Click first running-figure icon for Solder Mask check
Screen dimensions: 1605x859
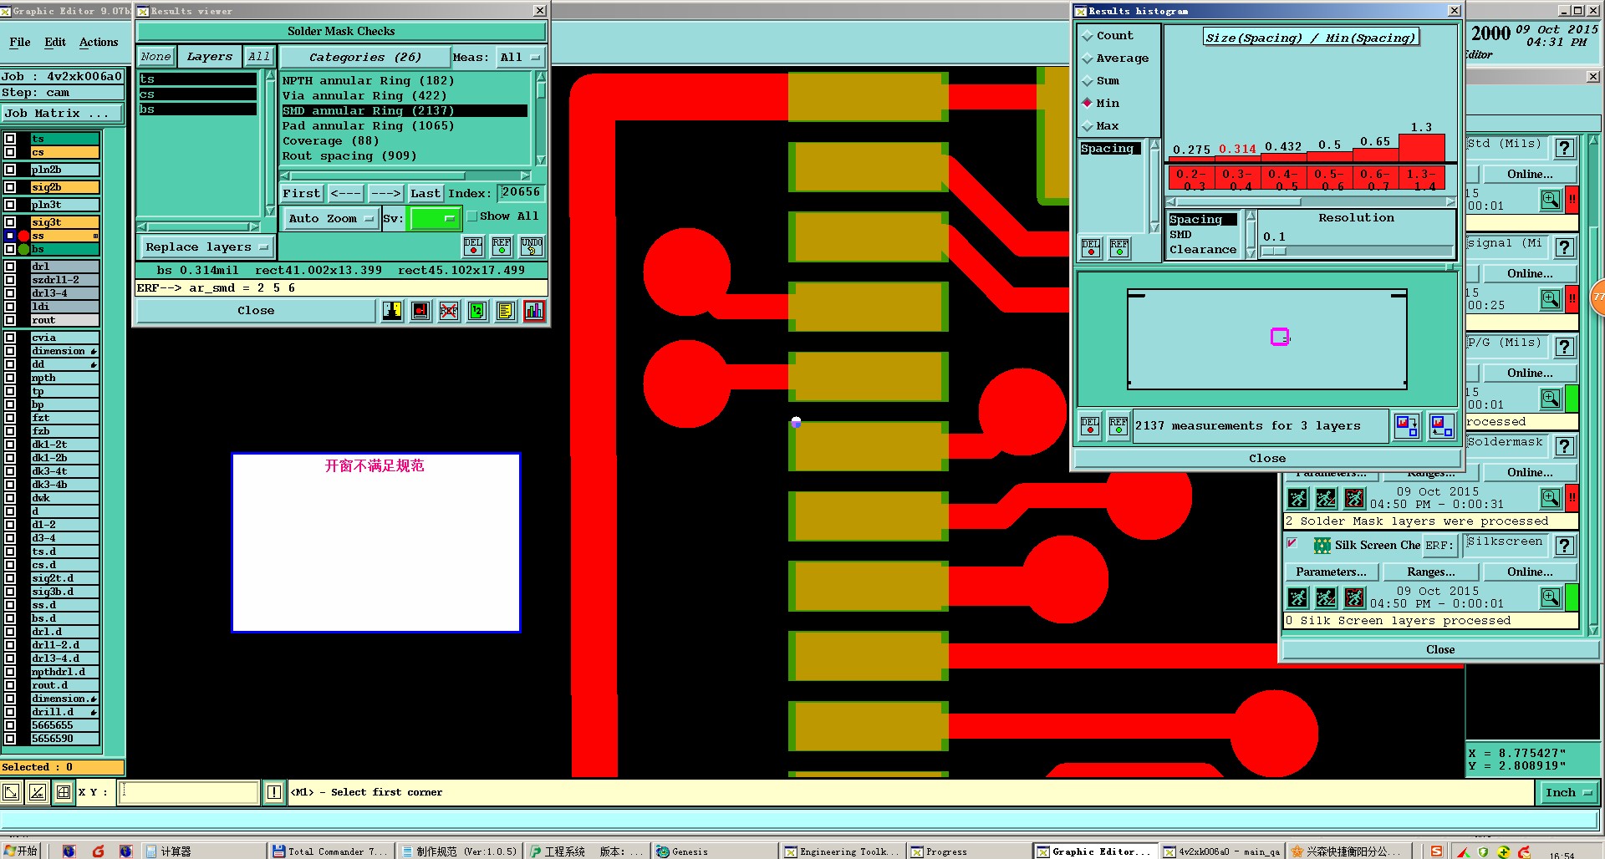[x=1297, y=499]
